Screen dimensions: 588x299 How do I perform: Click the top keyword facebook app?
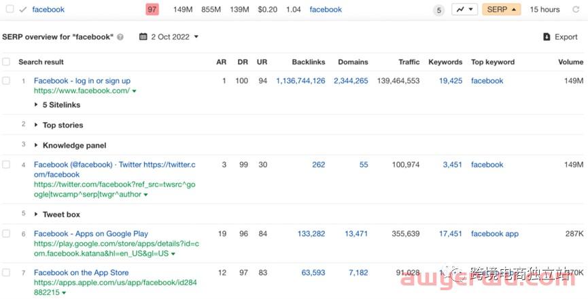(495, 234)
